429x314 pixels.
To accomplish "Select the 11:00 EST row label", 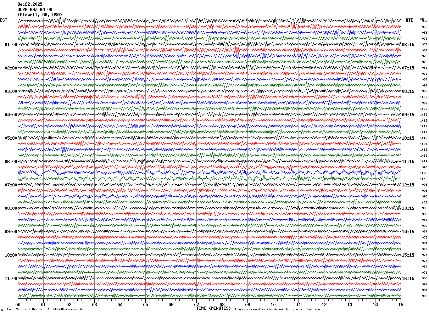I will point(11,279).
